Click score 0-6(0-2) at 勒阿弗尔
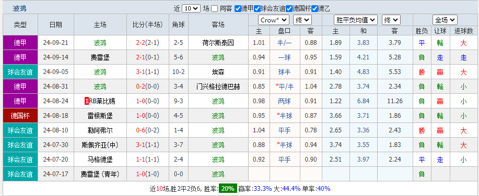 tap(148, 130)
